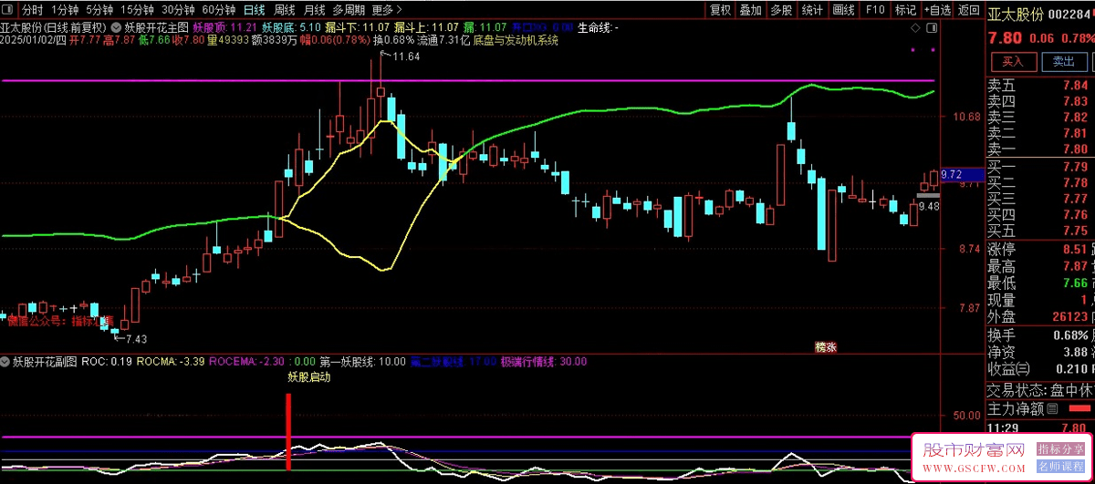This screenshot has height=484, width=1095.
Task: Select the 5分钟 period
Action: click(x=99, y=10)
